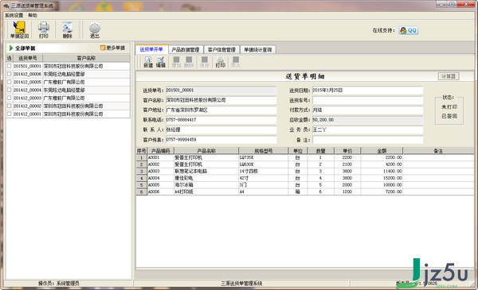This screenshot has width=478, height=290.
Task: Click the 联系人 input field
Action: (x=221, y=130)
